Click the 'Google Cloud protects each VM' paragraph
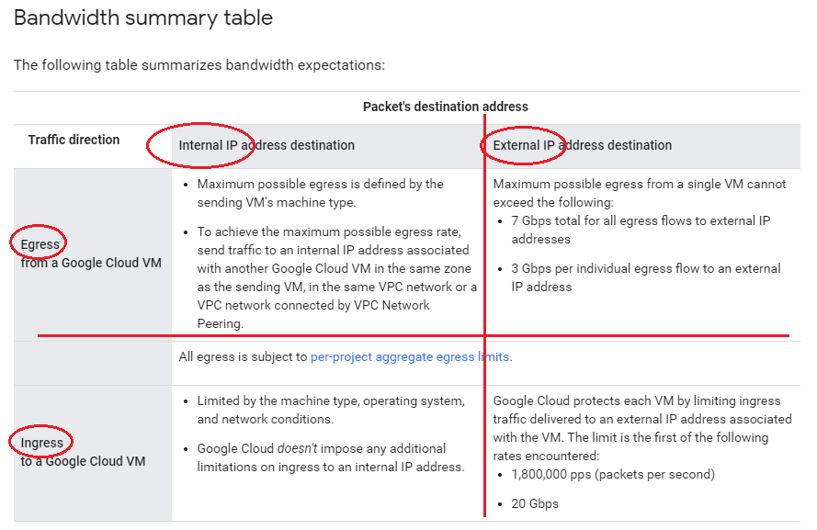817x530 pixels. 641,428
